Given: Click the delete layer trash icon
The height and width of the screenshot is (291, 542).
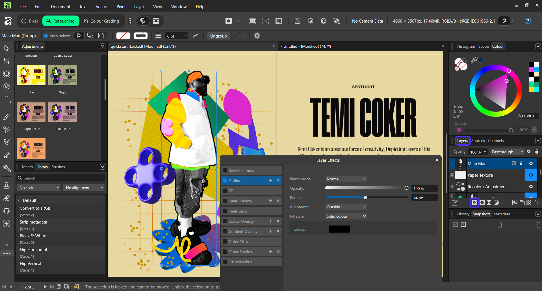Looking at the screenshot, I should point(536,203).
